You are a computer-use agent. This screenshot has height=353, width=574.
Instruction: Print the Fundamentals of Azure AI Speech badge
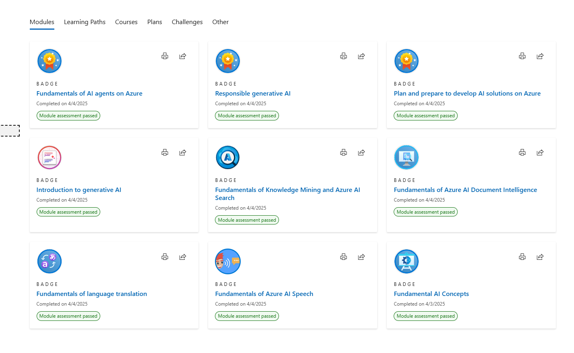pyautogui.click(x=343, y=257)
